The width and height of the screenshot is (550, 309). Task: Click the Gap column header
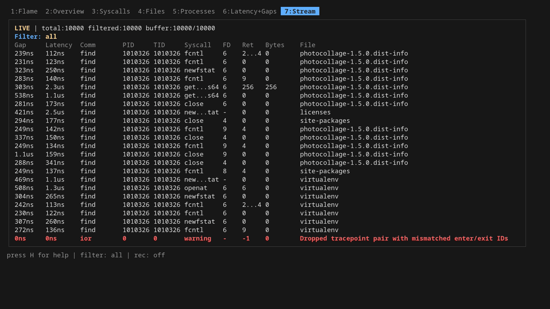pyautogui.click(x=20, y=45)
